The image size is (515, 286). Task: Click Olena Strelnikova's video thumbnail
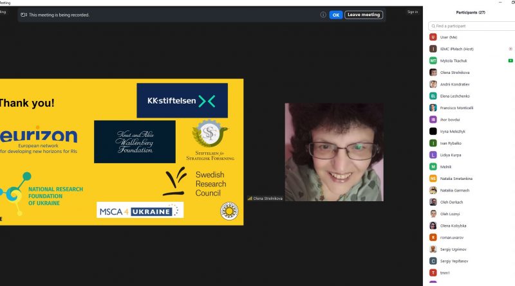(x=333, y=152)
